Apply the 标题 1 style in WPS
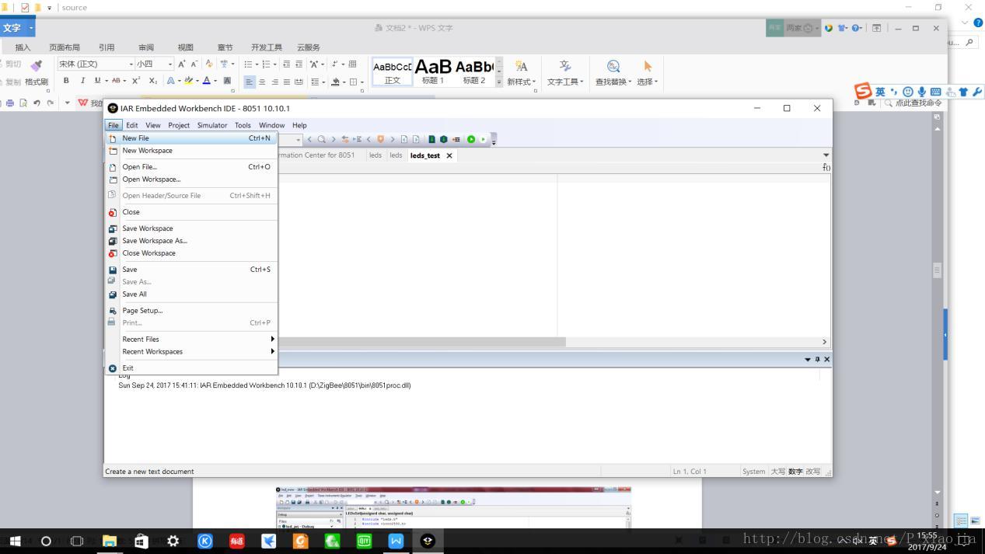Viewport: 985px width, 554px height. point(433,72)
